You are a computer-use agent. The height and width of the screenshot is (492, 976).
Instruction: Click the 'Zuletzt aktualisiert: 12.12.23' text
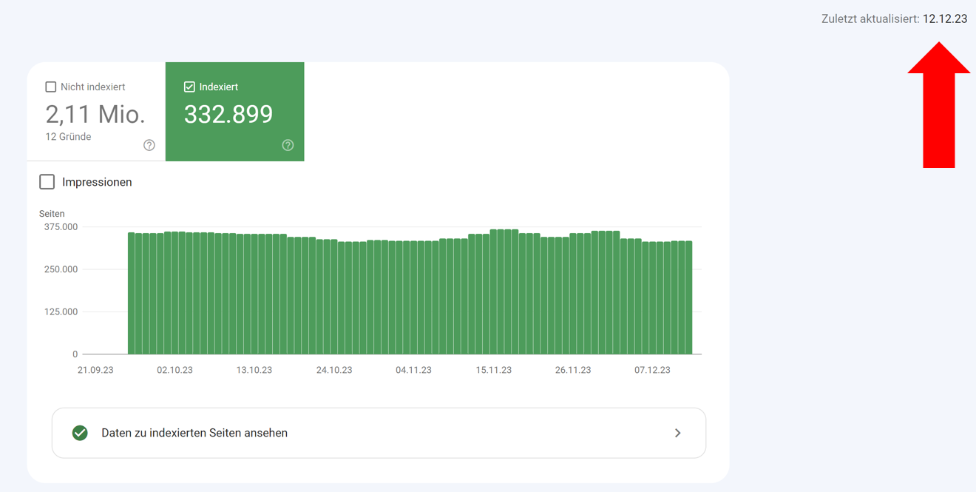[894, 18]
